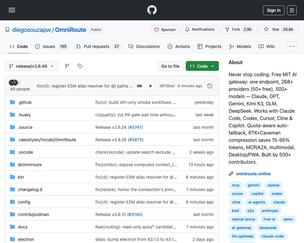This screenshot has height=243, width=304.
Task: Open the omniroute.online website link
Action: 253,174
